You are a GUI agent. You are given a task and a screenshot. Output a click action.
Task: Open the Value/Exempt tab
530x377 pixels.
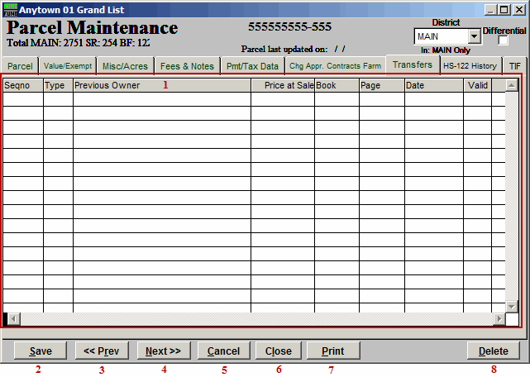[x=66, y=66]
